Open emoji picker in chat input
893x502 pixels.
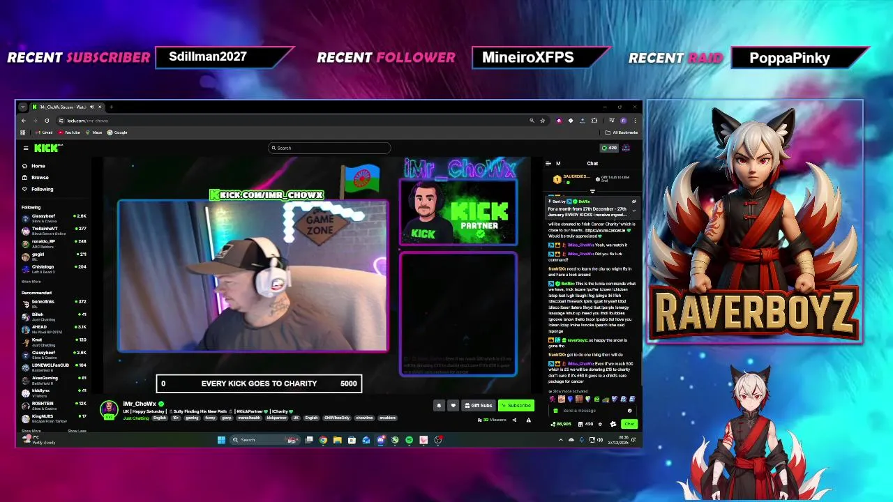[629, 411]
